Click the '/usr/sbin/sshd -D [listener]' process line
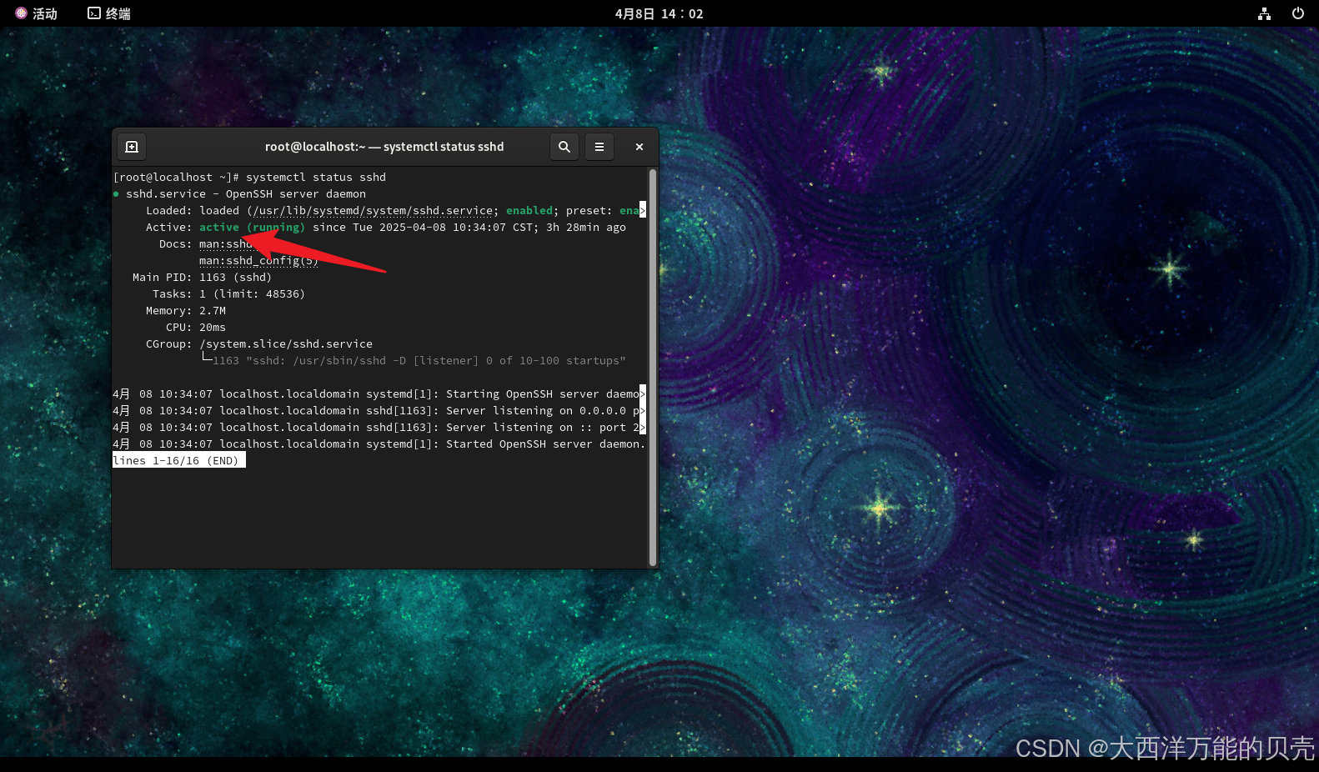1319x772 pixels. pyautogui.click(x=413, y=361)
